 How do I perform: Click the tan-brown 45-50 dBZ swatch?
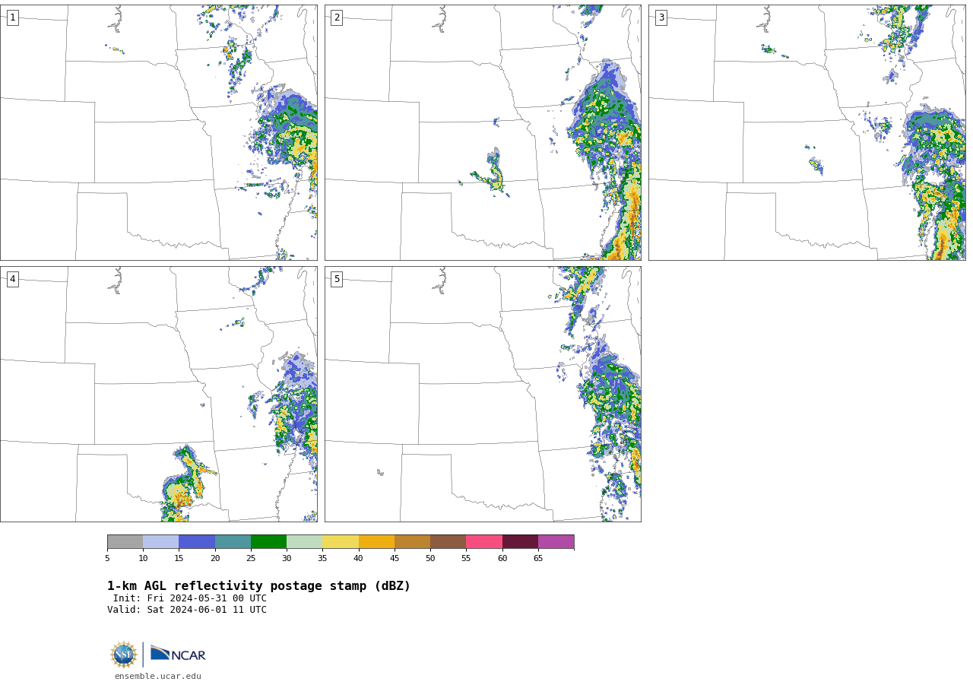(x=412, y=541)
